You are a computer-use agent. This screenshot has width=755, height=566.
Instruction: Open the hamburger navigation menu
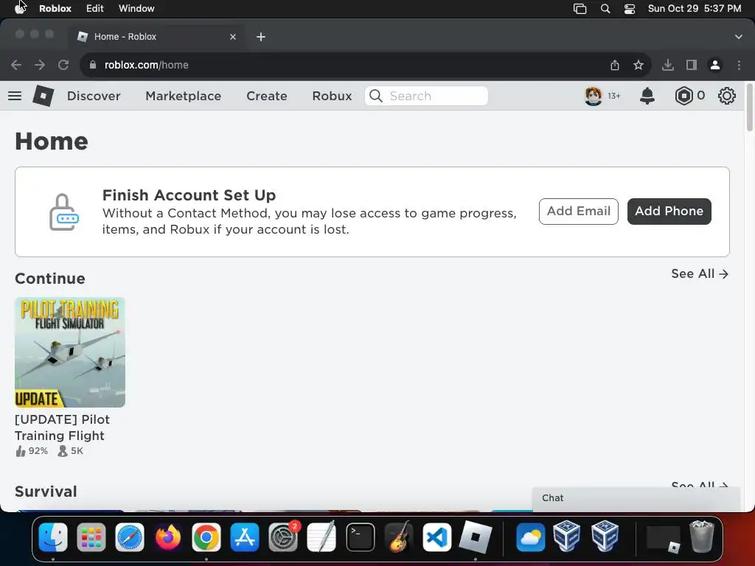pos(15,96)
